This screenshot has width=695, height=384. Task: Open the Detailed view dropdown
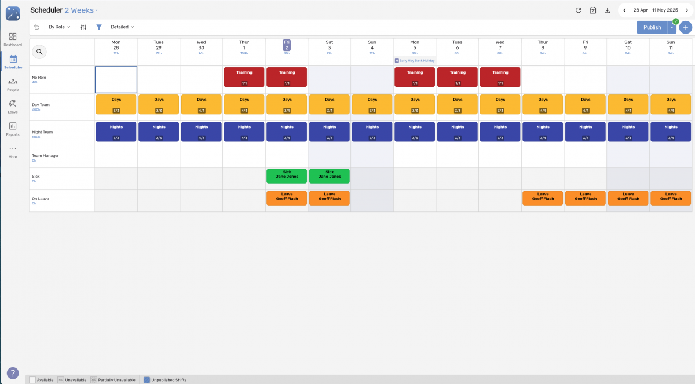(x=122, y=27)
